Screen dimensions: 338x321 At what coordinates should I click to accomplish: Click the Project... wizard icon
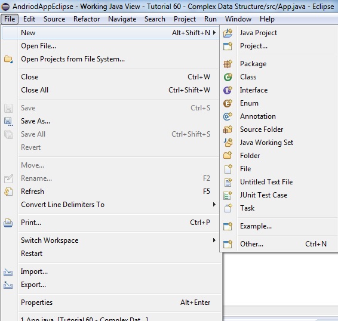coord(228,46)
